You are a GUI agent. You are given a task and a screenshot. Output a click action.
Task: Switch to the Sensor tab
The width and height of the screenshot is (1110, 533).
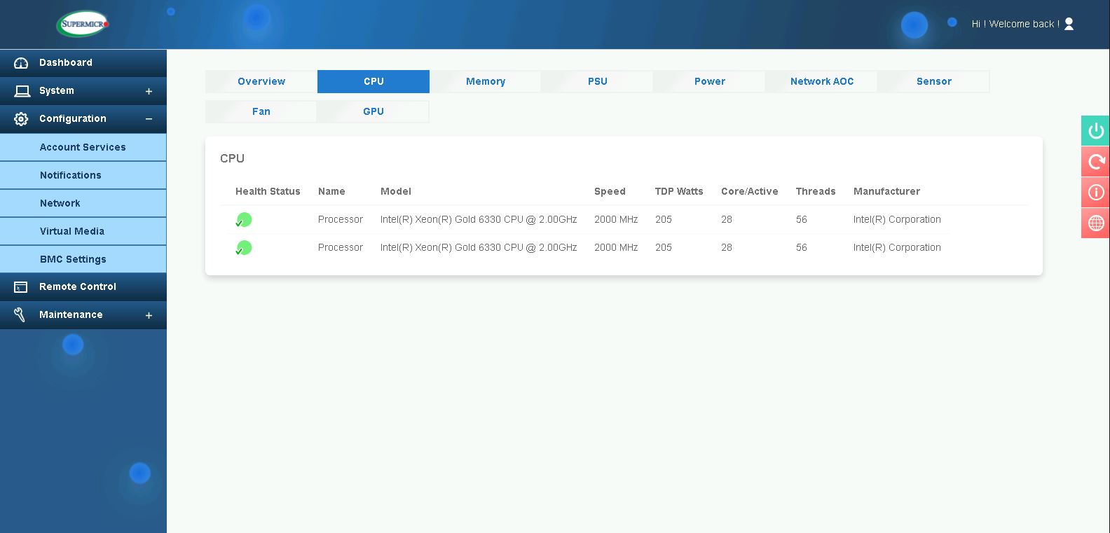coord(934,81)
